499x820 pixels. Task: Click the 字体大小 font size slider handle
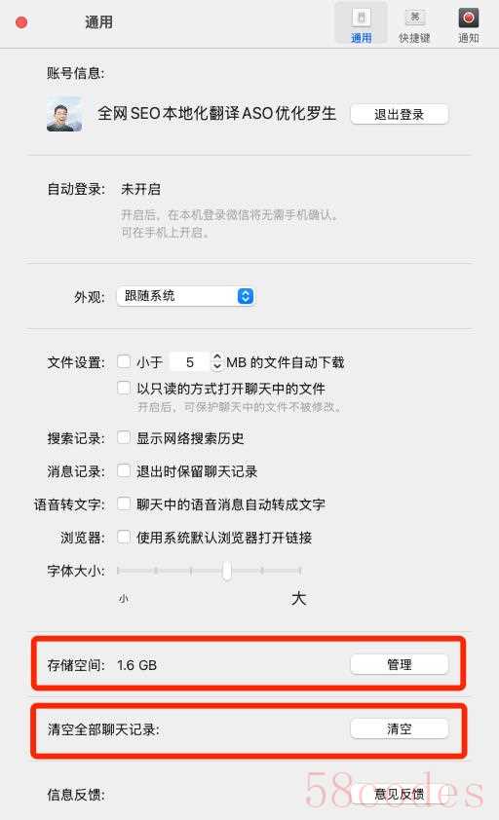pos(227,570)
